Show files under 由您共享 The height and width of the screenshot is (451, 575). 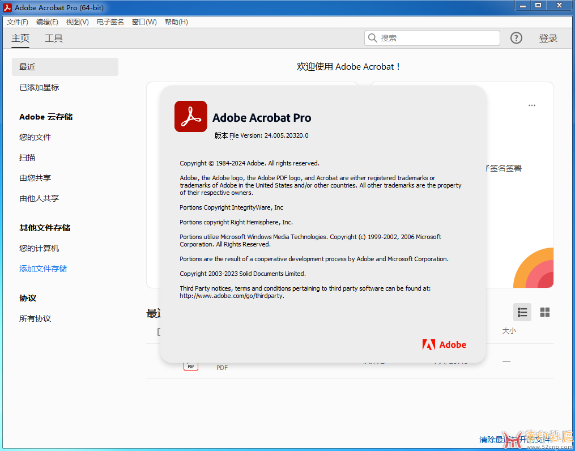[35, 178]
